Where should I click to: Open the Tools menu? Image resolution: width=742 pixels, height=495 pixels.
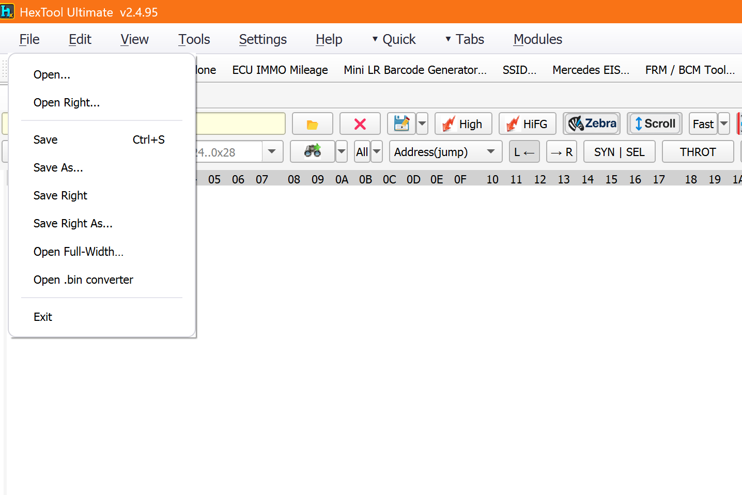194,39
